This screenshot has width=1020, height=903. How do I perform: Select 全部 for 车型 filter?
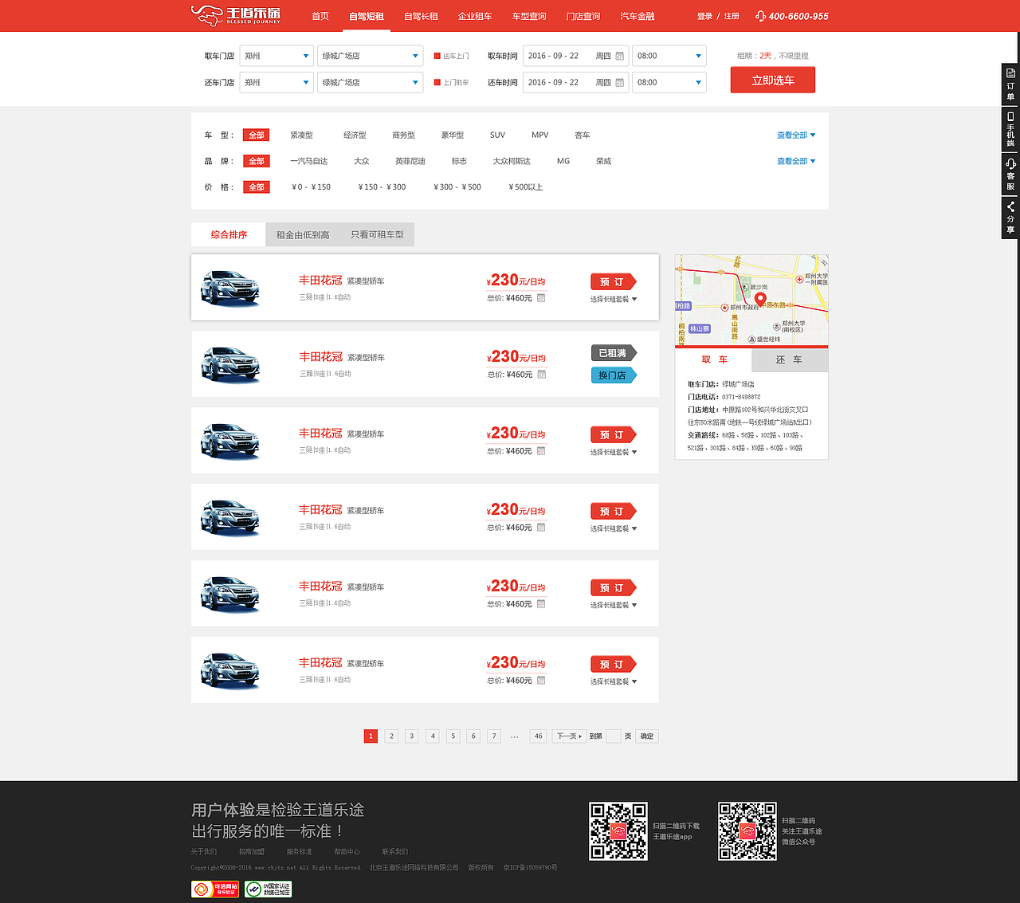pos(257,135)
